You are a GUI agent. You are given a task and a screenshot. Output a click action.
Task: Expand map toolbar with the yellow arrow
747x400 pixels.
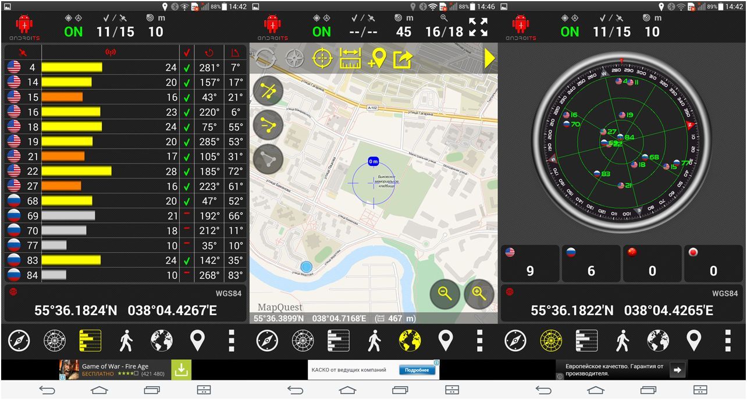(489, 58)
